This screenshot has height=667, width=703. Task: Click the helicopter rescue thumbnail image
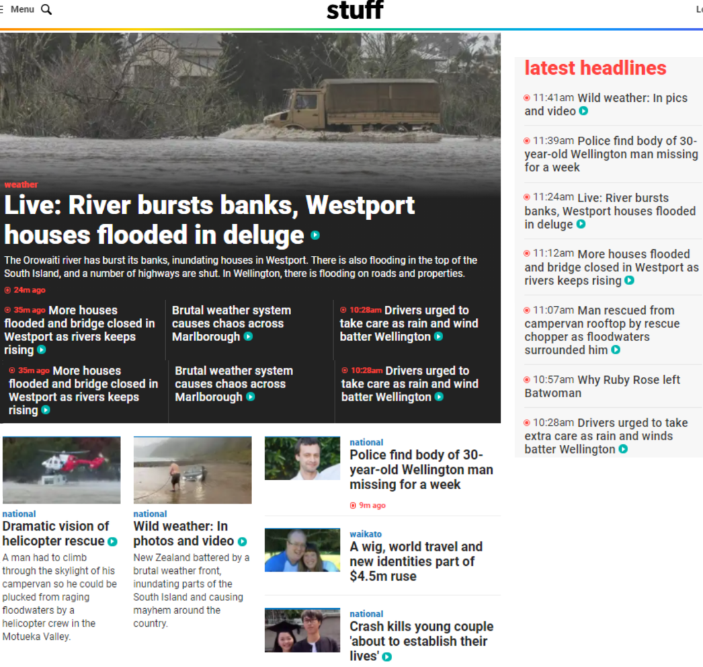pos(62,470)
